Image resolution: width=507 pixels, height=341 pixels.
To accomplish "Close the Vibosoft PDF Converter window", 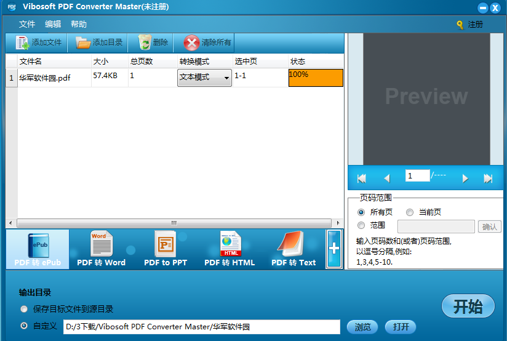I will coord(495,8).
